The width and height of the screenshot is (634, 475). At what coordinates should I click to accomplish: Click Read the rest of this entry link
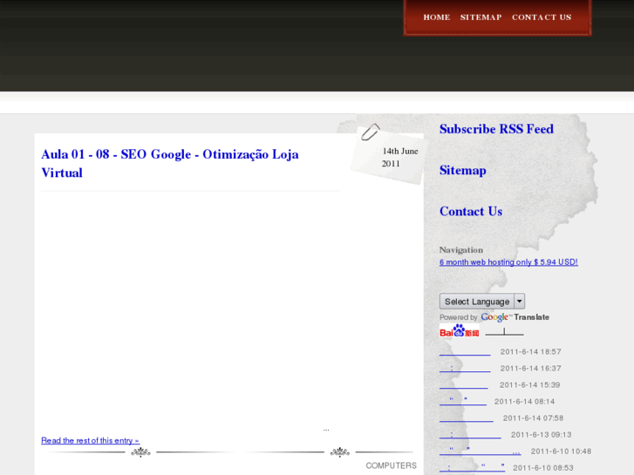point(90,441)
